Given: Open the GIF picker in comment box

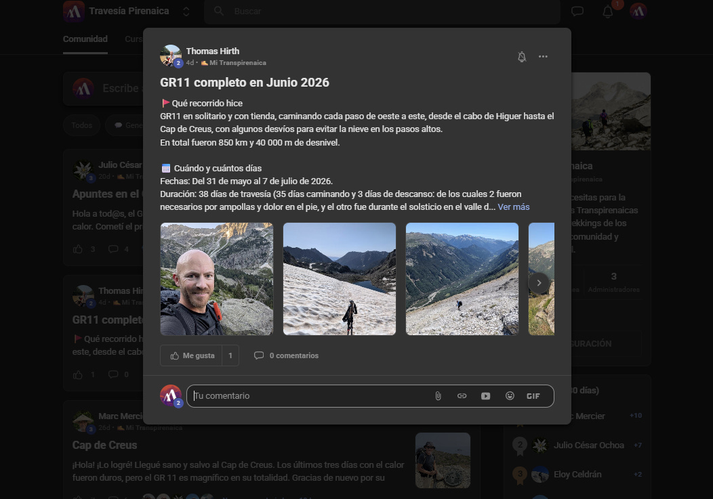Looking at the screenshot, I should click(533, 396).
